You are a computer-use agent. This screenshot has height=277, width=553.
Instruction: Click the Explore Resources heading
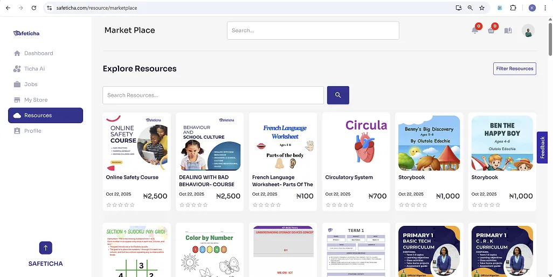pos(140,69)
